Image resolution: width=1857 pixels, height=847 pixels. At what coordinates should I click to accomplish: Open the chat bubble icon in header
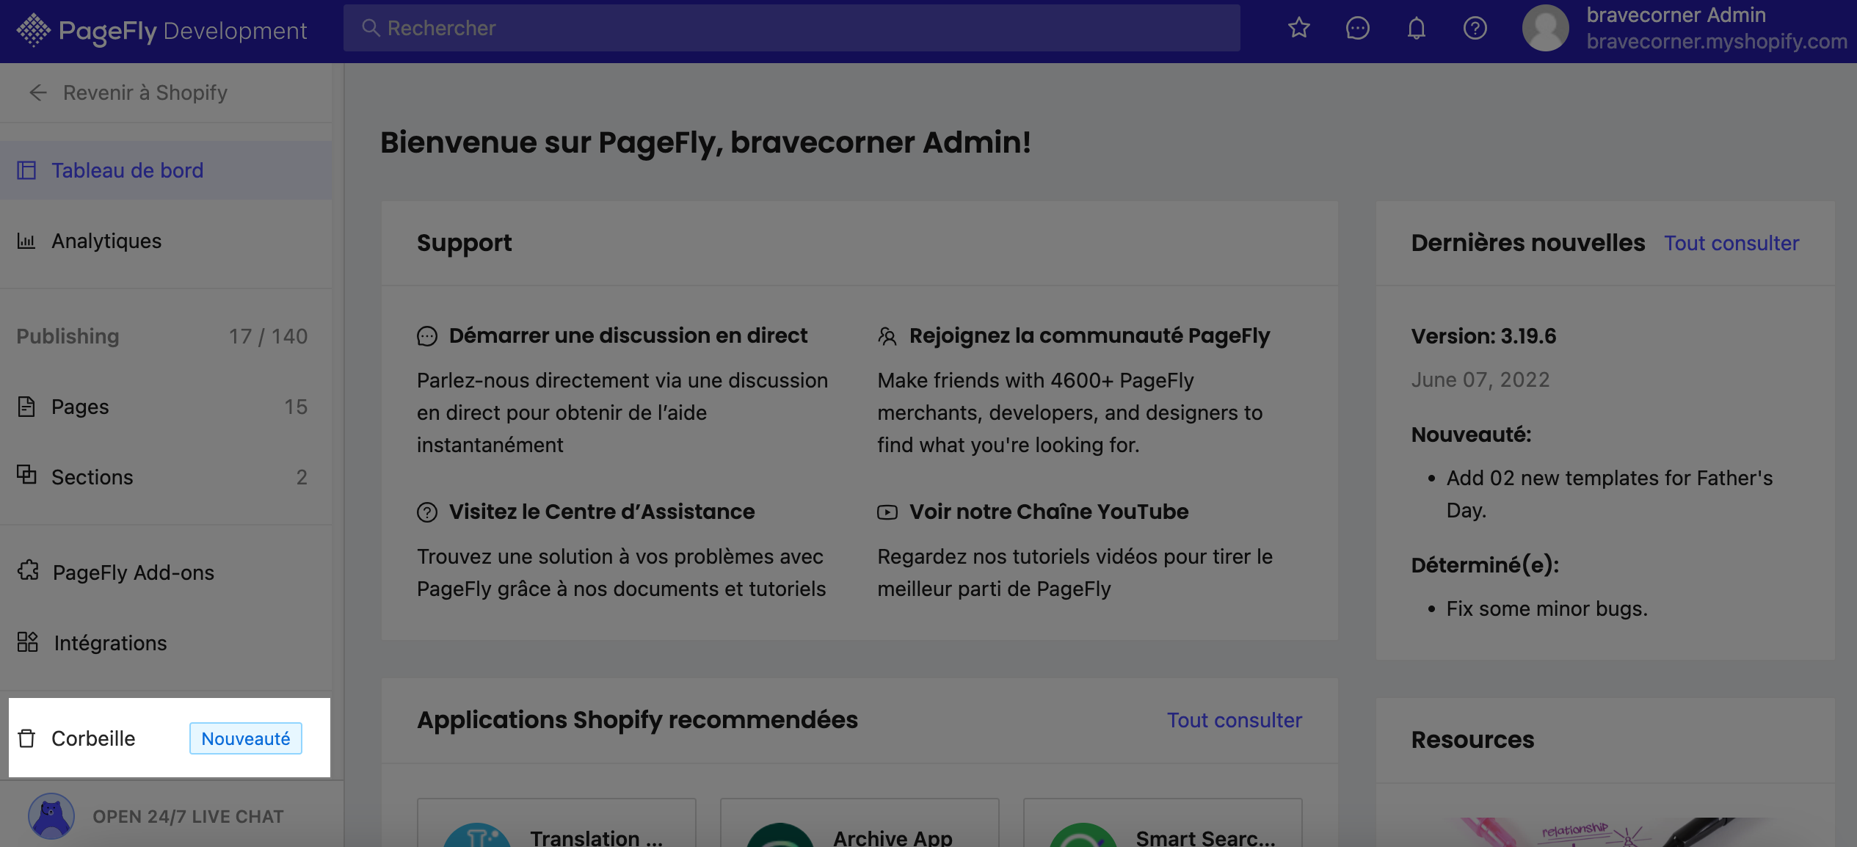pos(1357,28)
